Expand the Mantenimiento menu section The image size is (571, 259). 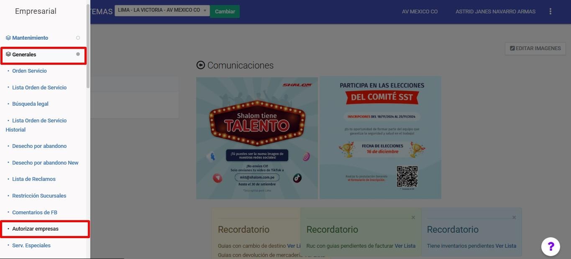coord(30,38)
